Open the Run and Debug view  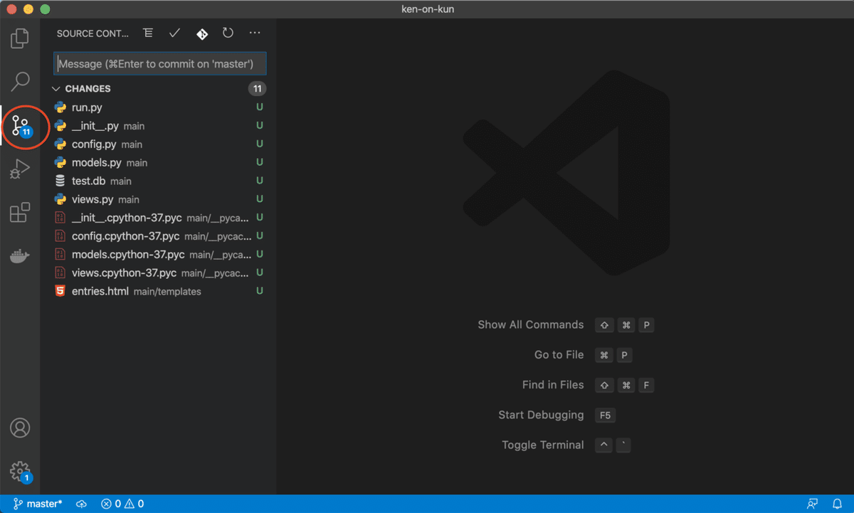(20, 169)
